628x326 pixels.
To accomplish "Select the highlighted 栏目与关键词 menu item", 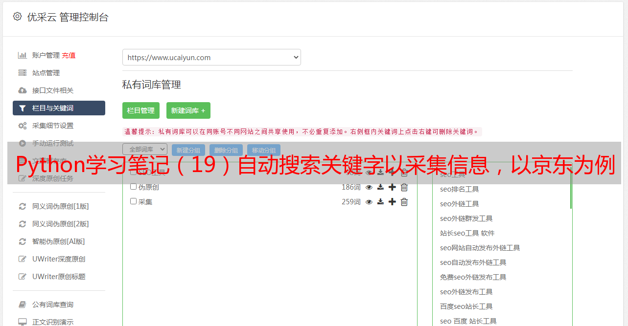I will tap(59, 108).
